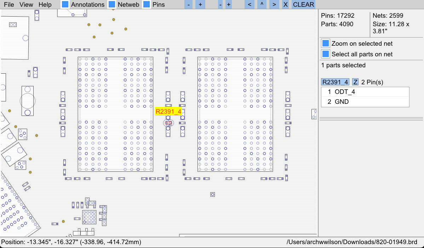Image resolution: width=424 pixels, height=248 pixels.
Task: Click the 'Pins: 17292' statistic
Action: pos(338,16)
